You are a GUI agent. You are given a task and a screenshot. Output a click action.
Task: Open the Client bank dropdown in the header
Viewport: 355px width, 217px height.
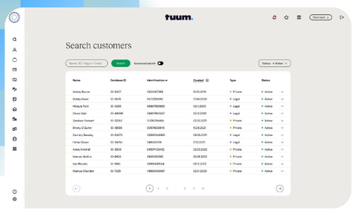pyautogui.click(x=321, y=17)
